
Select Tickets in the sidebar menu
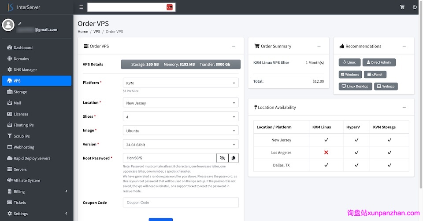click(x=20, y=203)
